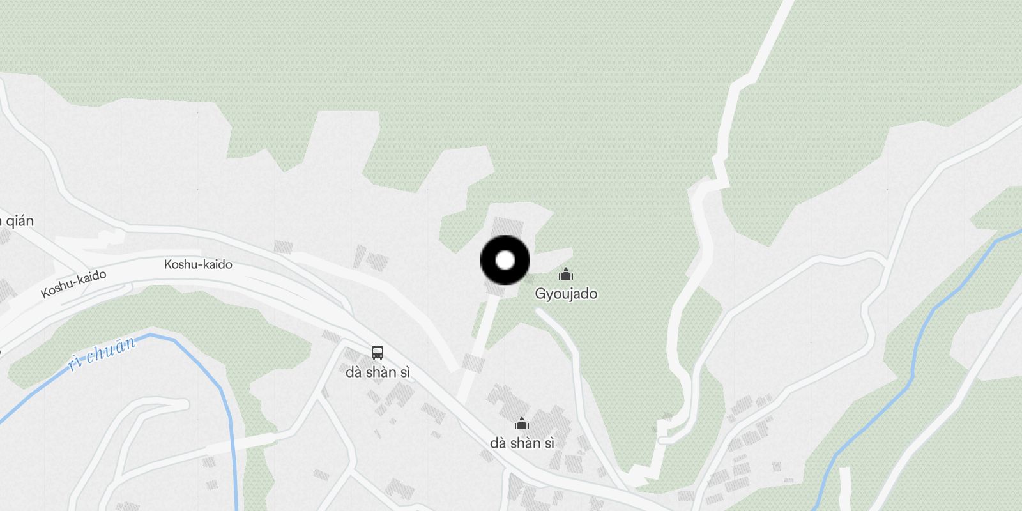The height and width of the screenshot is (511, 1022).
Task: Click temple icon above lower dà shàn sì
Action: click(x=522, y=423)
